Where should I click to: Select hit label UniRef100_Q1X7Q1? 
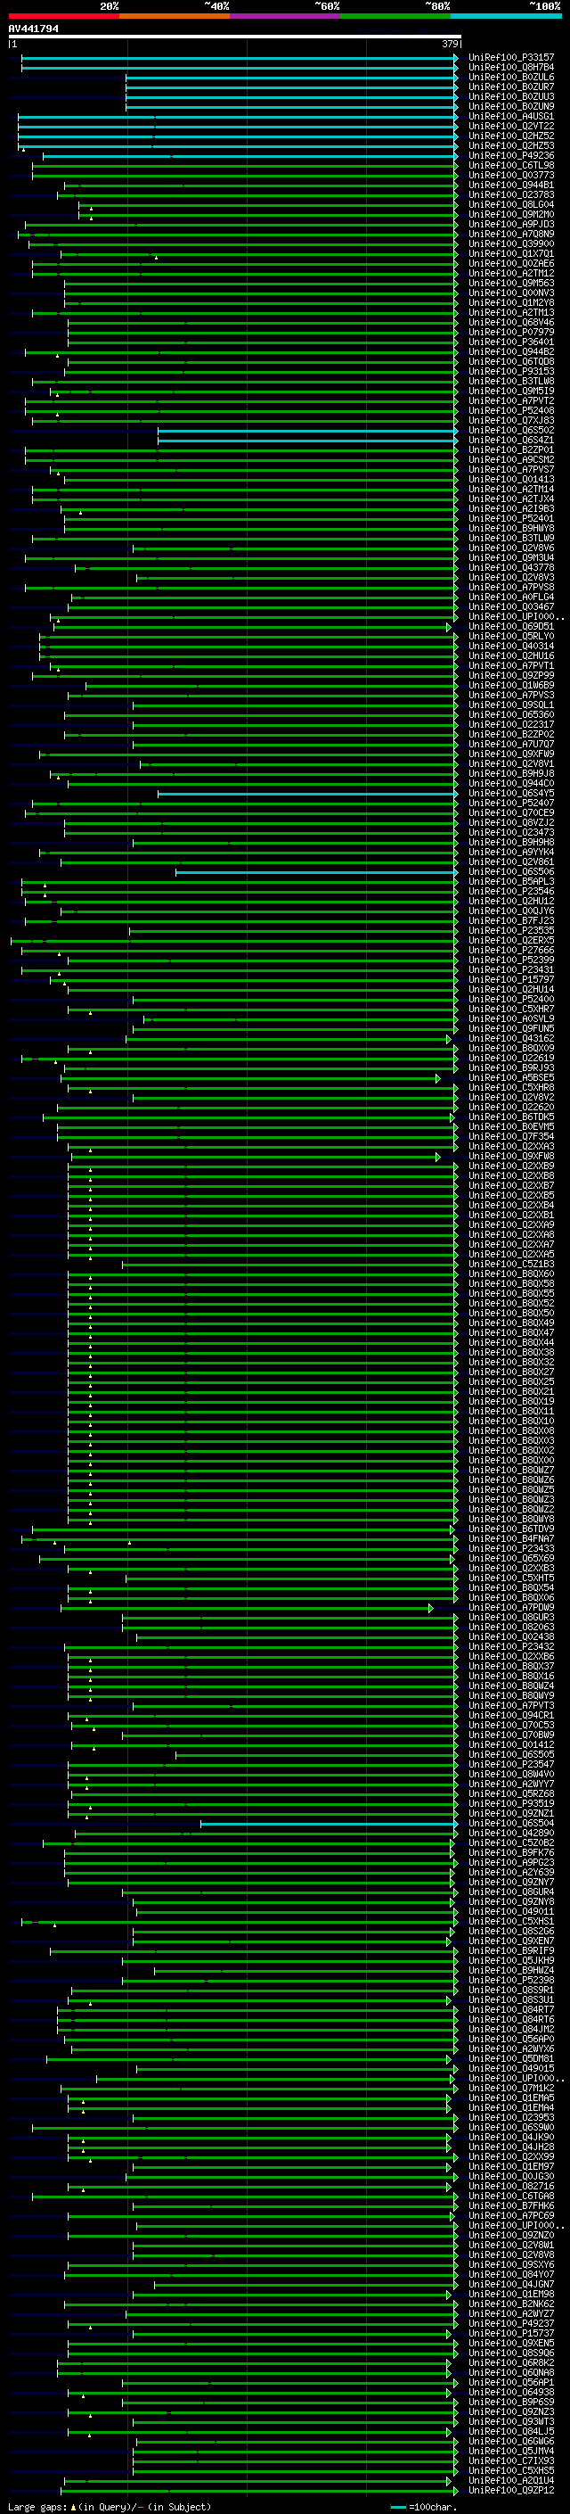pos(511,254)
